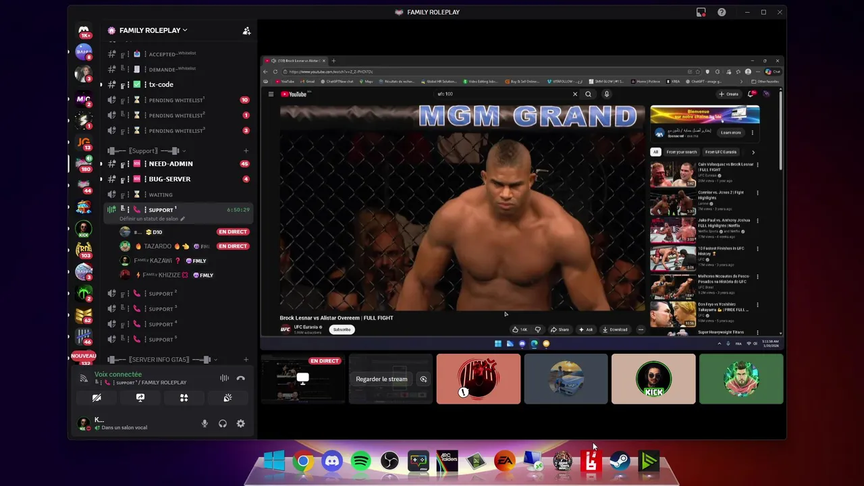Select the red angry avatar participant tile

coord(478,379)
